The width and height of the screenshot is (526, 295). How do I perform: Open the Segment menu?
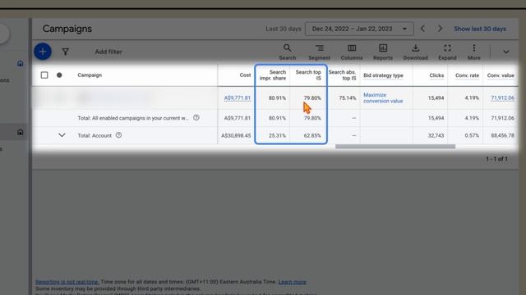320,52
